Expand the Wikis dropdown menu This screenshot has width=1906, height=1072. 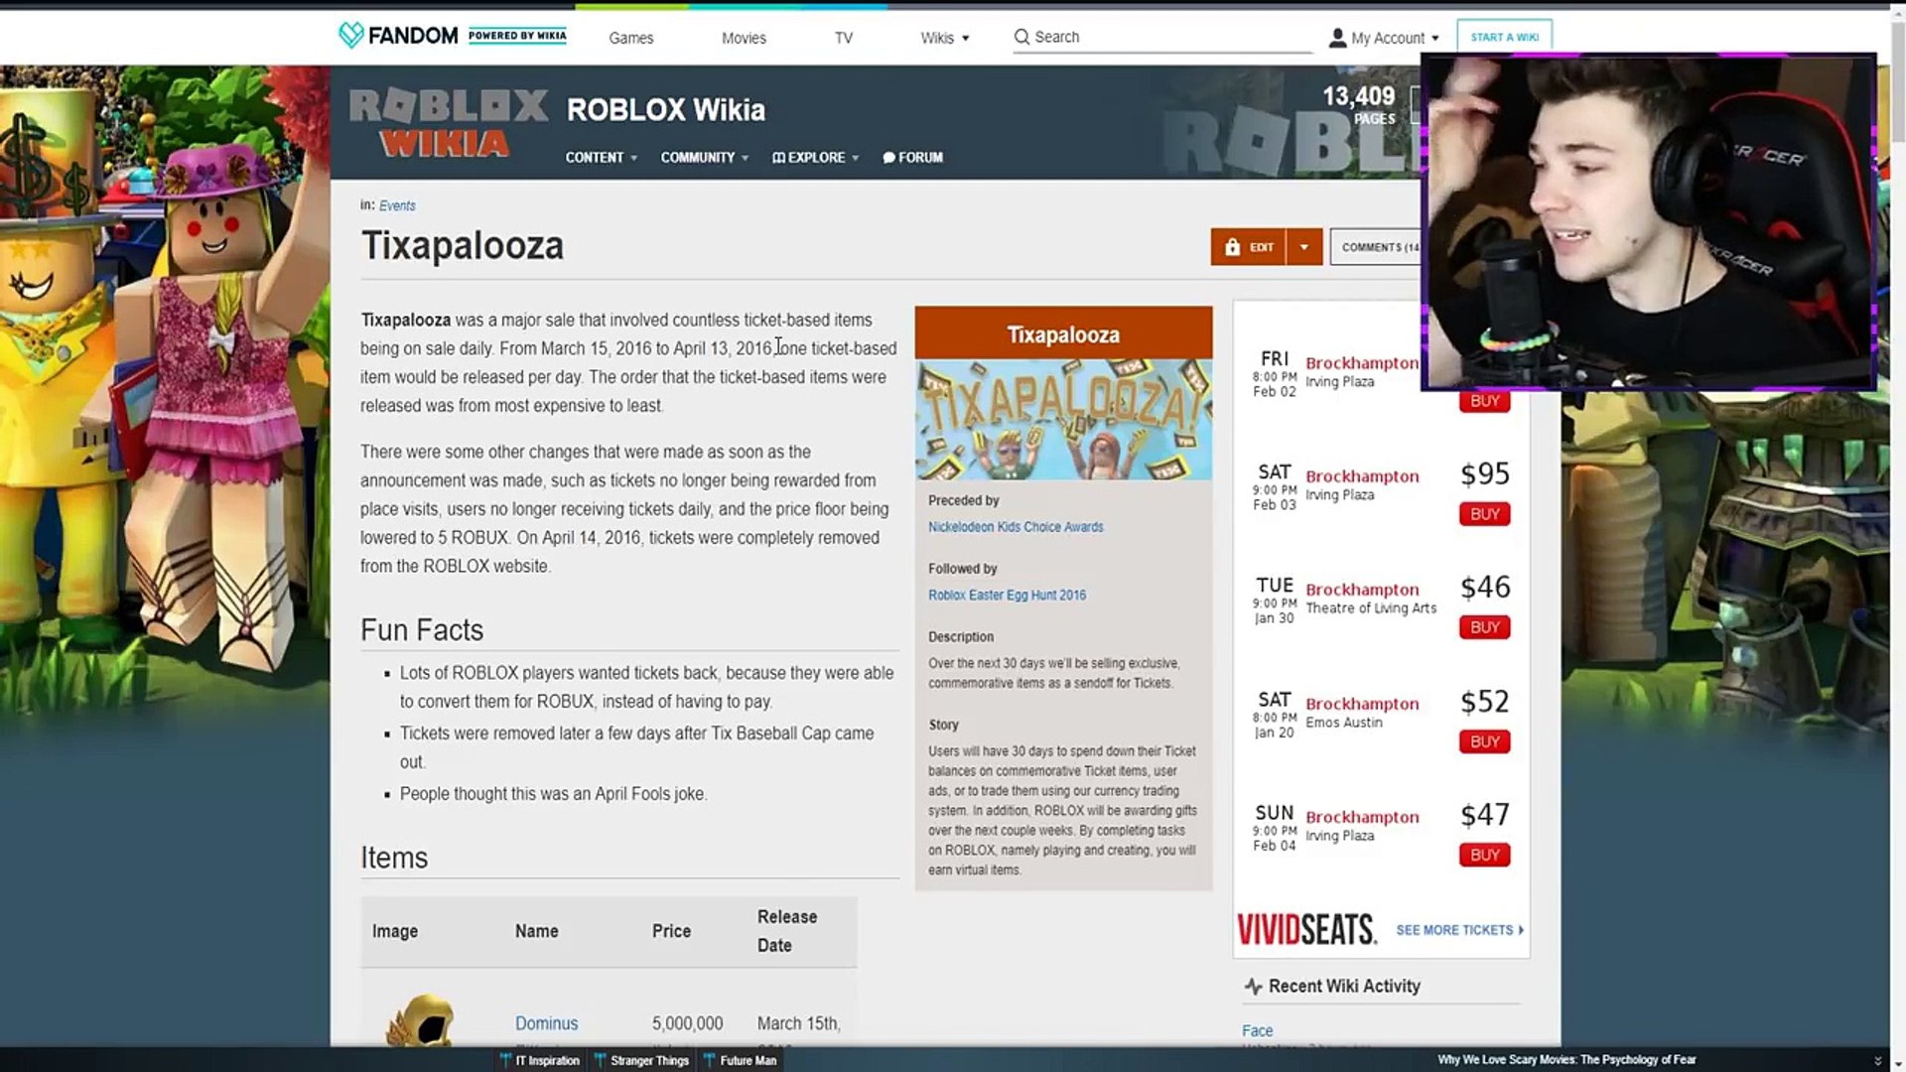[x=944, y=37]
